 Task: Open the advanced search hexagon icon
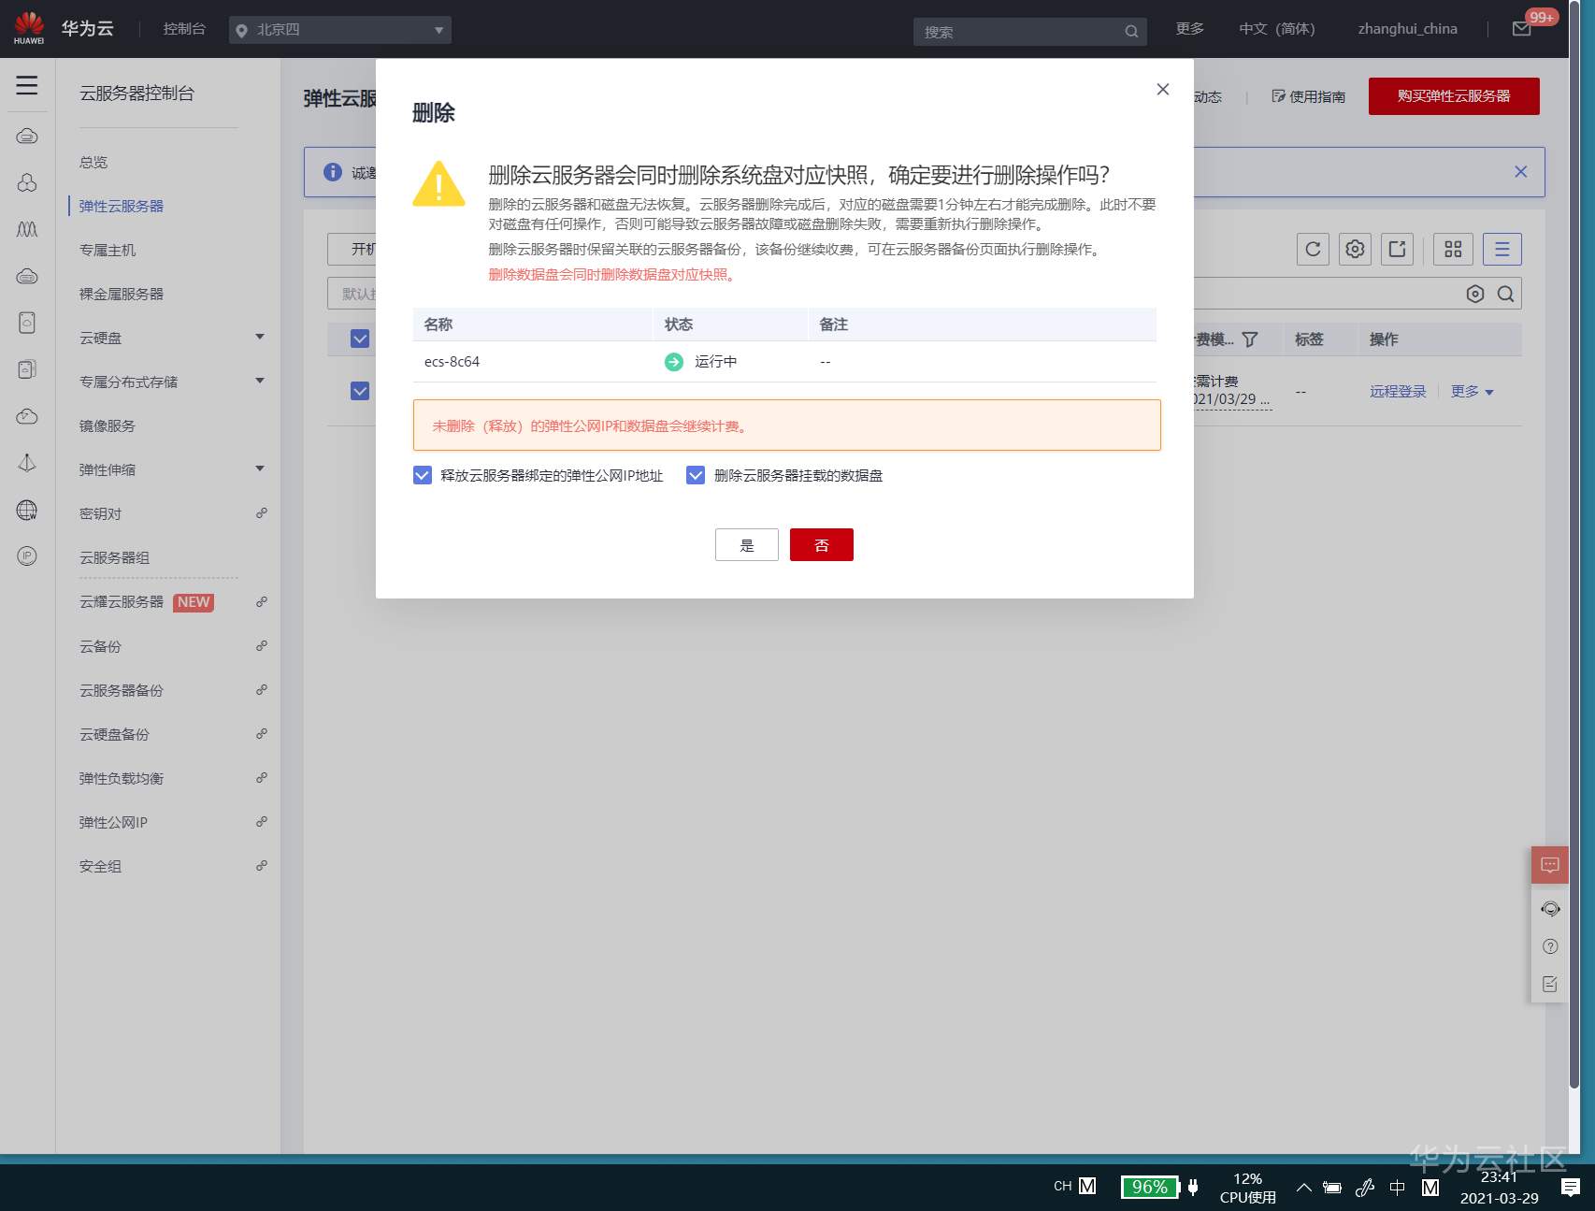tap(1475, 294)
